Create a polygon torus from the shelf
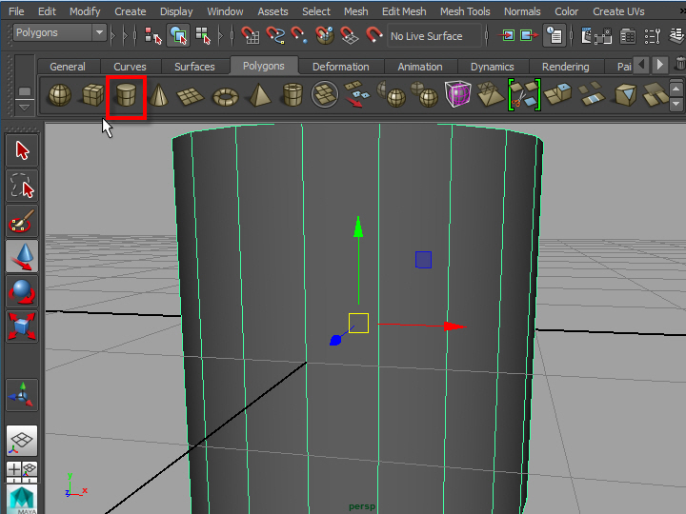 [226, 96]
